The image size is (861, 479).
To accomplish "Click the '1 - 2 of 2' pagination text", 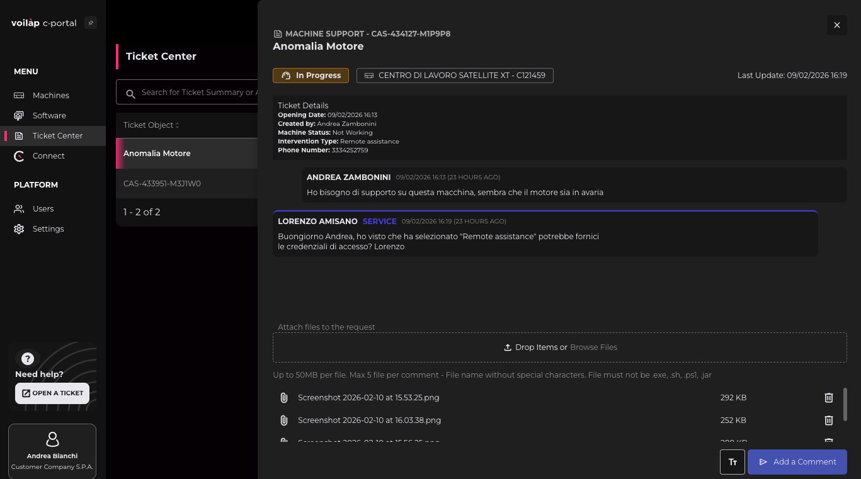I will click(x=142, y=212).
